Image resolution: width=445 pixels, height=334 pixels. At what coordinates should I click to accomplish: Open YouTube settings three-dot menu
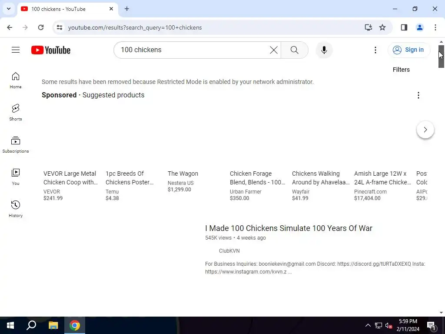(375, 50)
